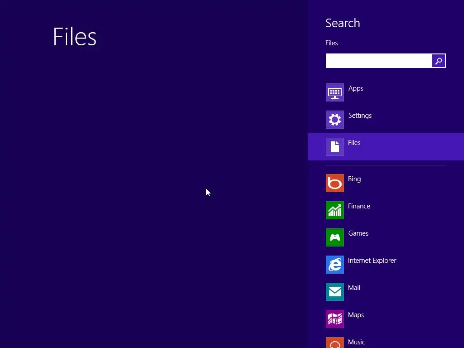Choose Music label in search list
The image size is (464, 348).
(x=356, y=342)
